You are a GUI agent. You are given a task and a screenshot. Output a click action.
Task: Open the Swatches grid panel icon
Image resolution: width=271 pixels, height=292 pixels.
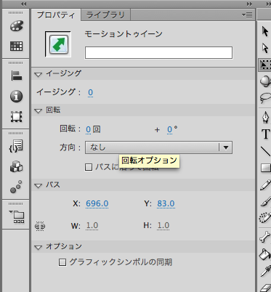click(x=16, y=46)
